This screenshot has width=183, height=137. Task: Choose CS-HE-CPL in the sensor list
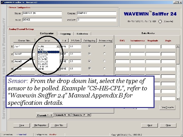(49, 52)
